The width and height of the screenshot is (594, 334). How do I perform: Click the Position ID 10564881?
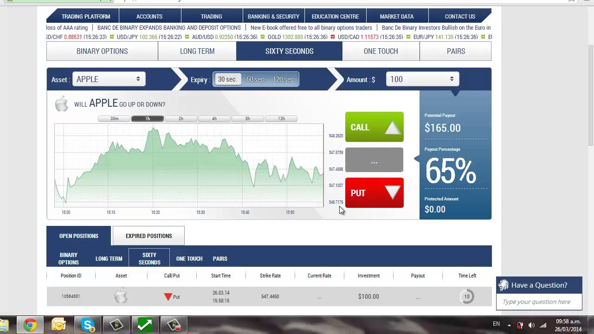pos(71,296)
